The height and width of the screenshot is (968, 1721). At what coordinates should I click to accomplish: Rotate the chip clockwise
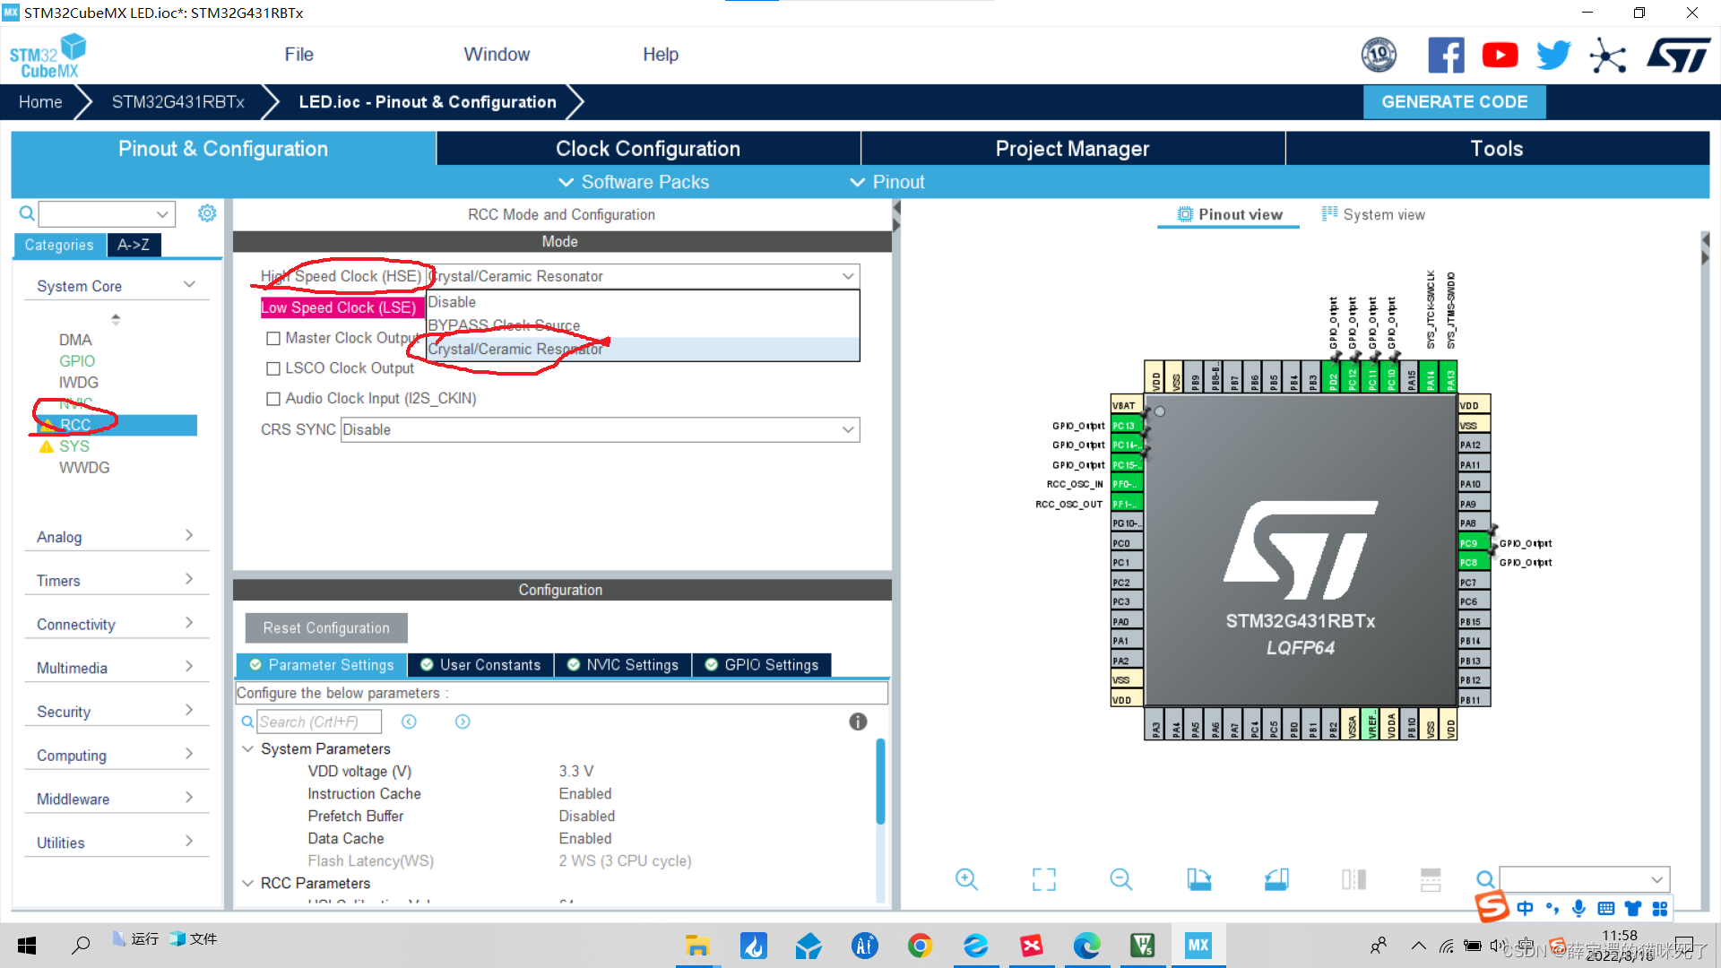point(1199,879)
